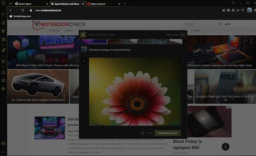Screen dimensions: 256x156
Task: Click the Notebookcheck Search field
Action: pos(201,24)
